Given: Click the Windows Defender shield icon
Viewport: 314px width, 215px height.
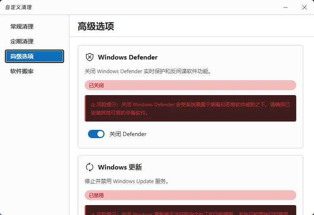Looking at the screenshot, I should coord(90,57).
